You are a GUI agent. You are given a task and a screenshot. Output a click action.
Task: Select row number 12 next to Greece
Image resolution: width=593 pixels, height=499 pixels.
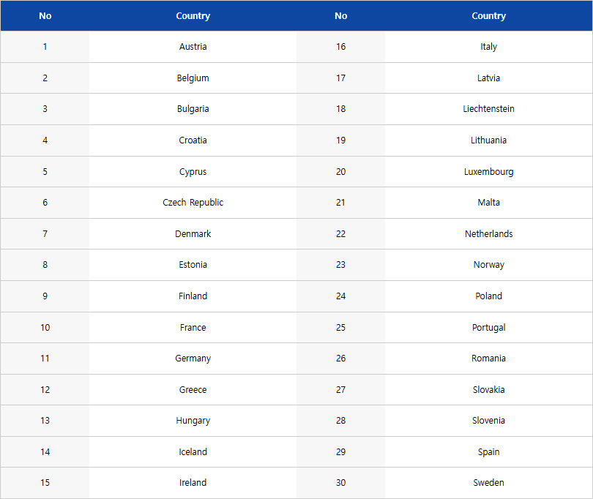(x=45, y=390)
